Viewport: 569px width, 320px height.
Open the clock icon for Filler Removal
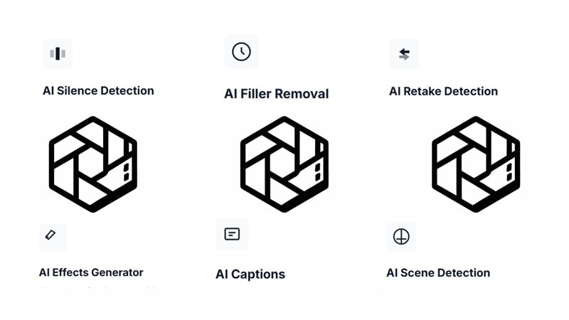point(241,51)
